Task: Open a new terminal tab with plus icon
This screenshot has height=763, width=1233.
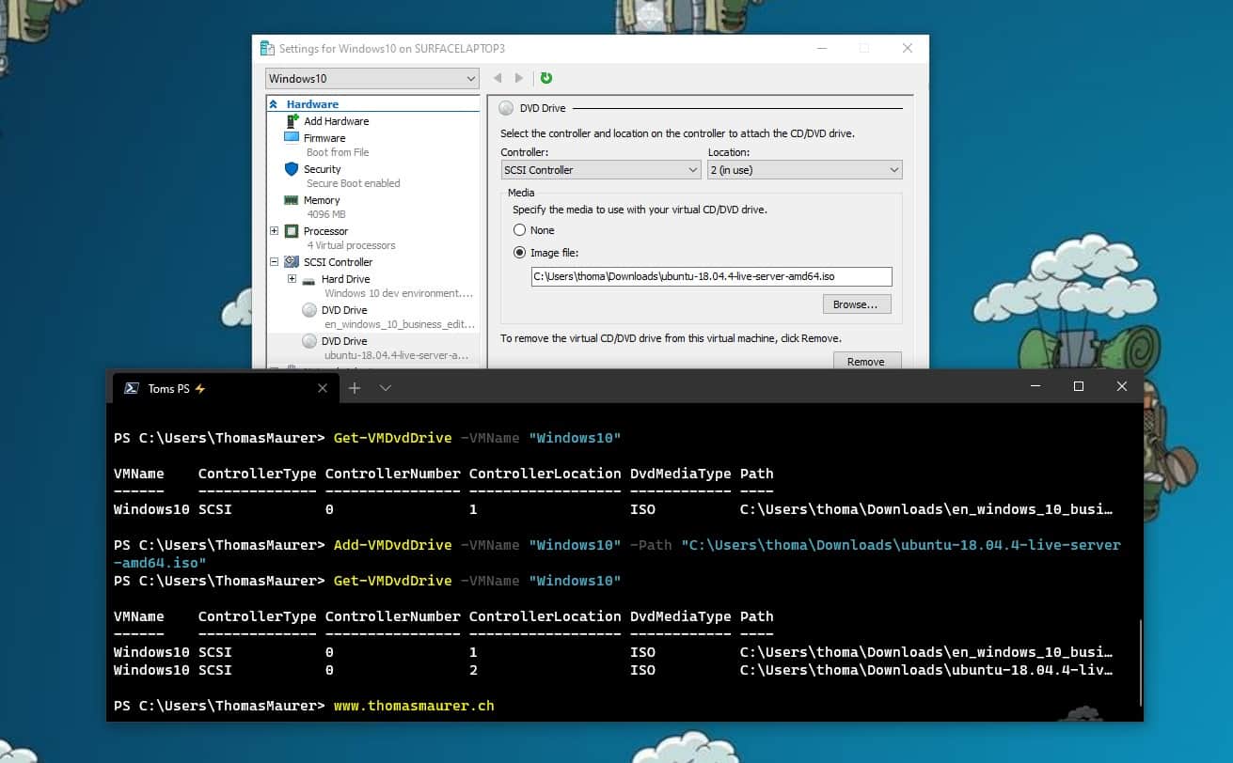Action: click(x=355, y=388)
